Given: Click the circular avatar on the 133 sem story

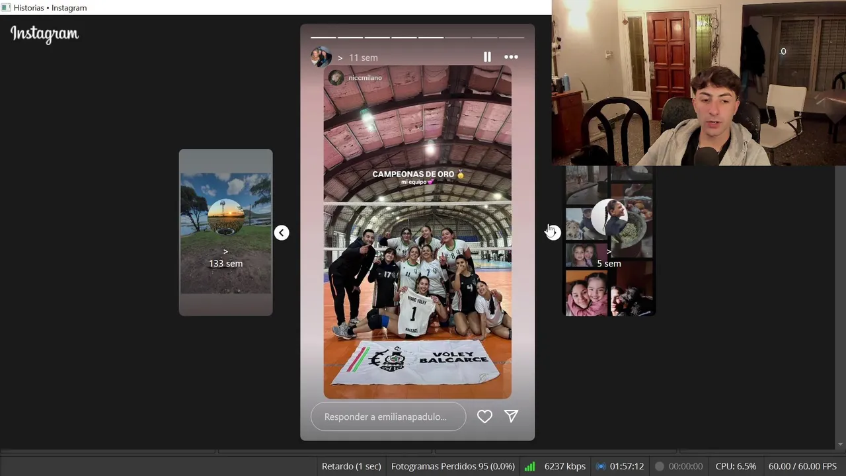Looking at the screenshot, I should 225,218.
